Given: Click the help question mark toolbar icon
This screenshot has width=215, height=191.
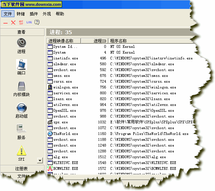Looking at the screenshot, I should 37,22.
